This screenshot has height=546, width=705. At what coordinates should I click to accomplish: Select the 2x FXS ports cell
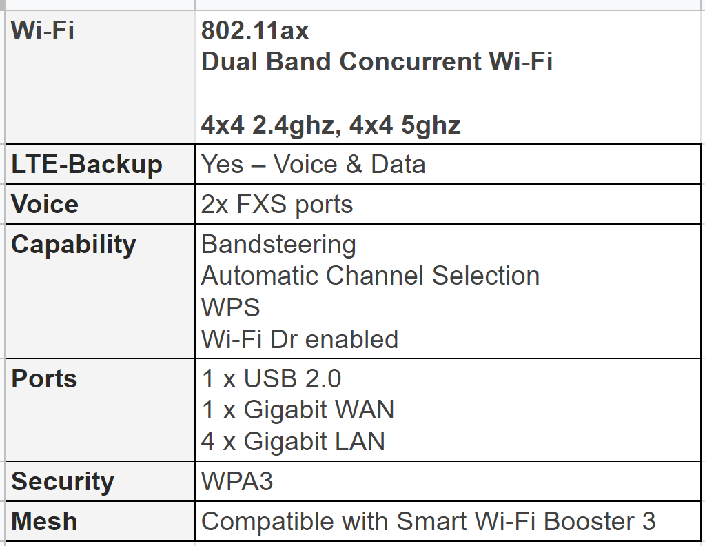(x=448, y=204)
